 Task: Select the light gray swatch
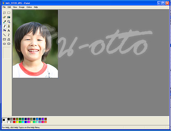pyautogui.click(x=11, y=122)
